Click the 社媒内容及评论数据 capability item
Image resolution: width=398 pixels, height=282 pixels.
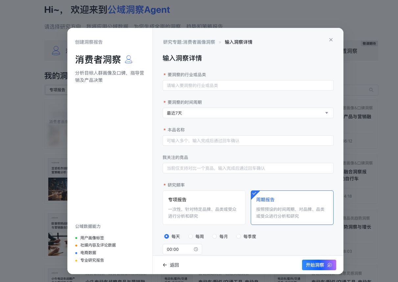click(x=98, y=245)
